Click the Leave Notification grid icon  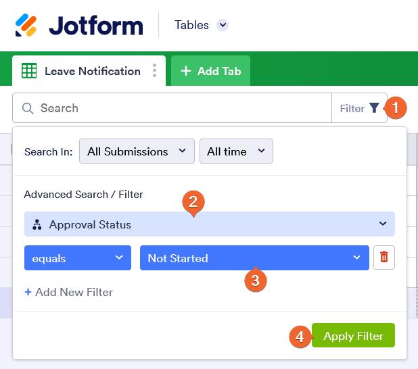click(29, 71)
